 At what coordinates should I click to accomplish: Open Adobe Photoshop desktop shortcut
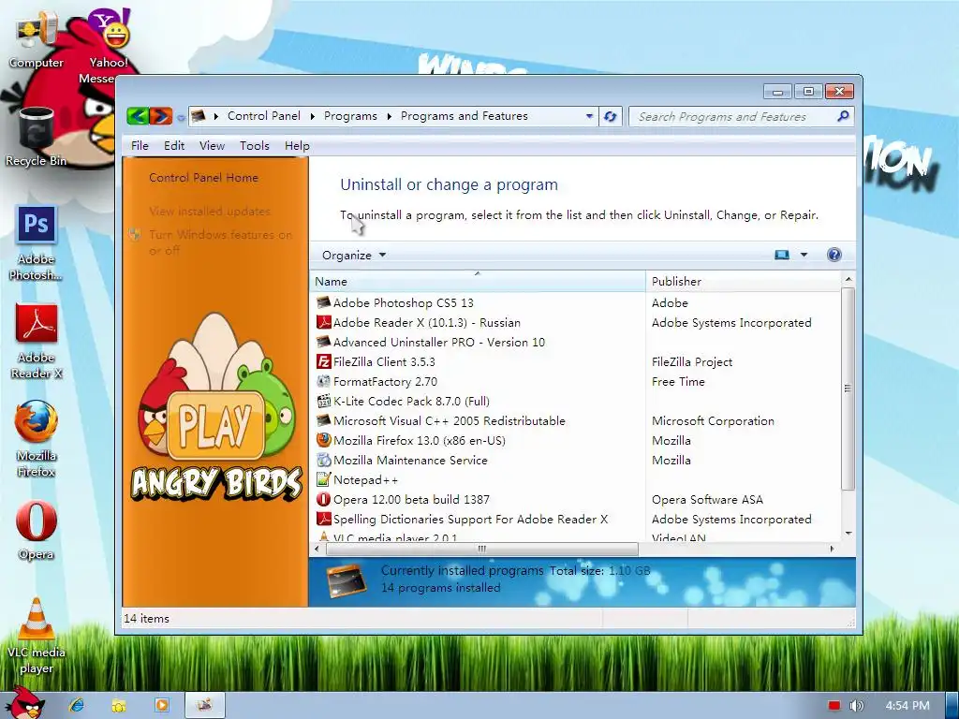click(36, 242)
